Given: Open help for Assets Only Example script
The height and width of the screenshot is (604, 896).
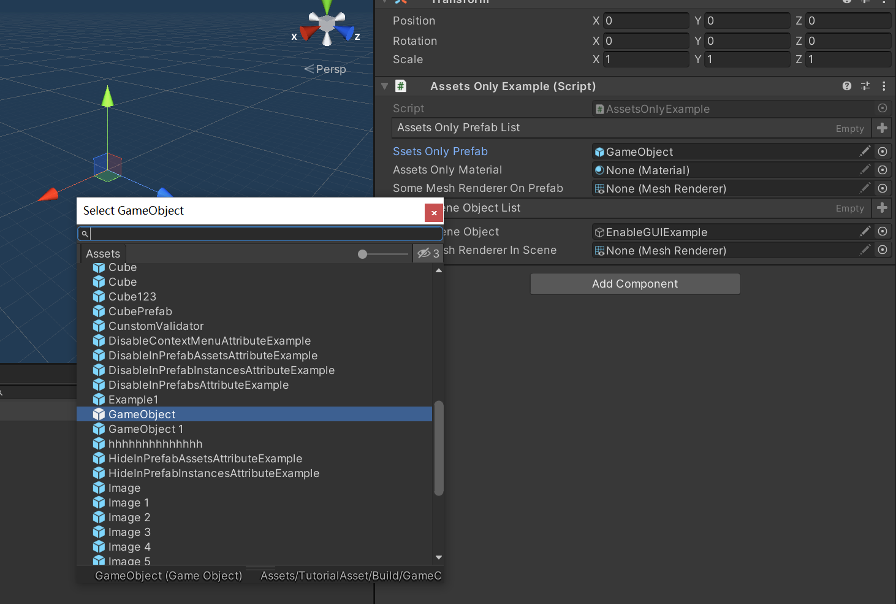Looking at the screenshot, I should (x=847, y=86).
